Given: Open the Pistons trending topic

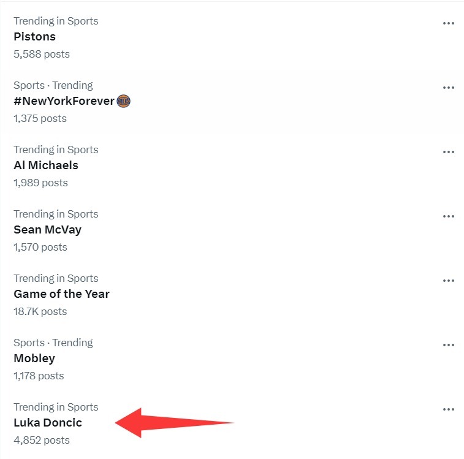Looking at the screenshot, I should point(34,37).
